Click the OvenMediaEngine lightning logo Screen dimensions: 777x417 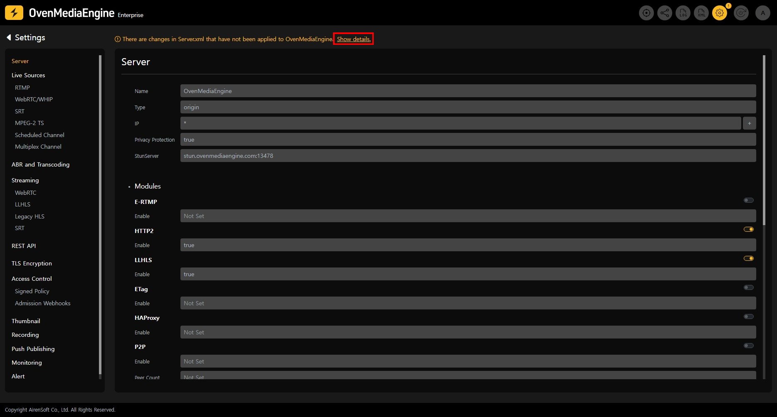pyautogui.click(x=14, y=13)
